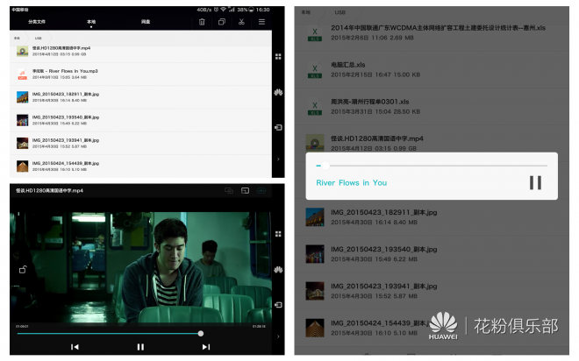Open IMG_20150423_193540 jpg in toolbar file list

(140, 120)
